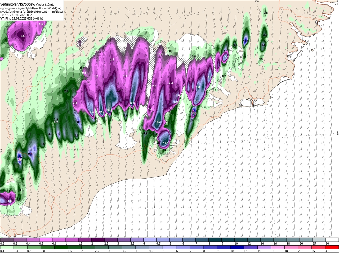Screen dimensions: 339x253
Task: Click the initial time line 'IT: þri. 23. 09. 2025 00Z'
Action: point(16,15)
